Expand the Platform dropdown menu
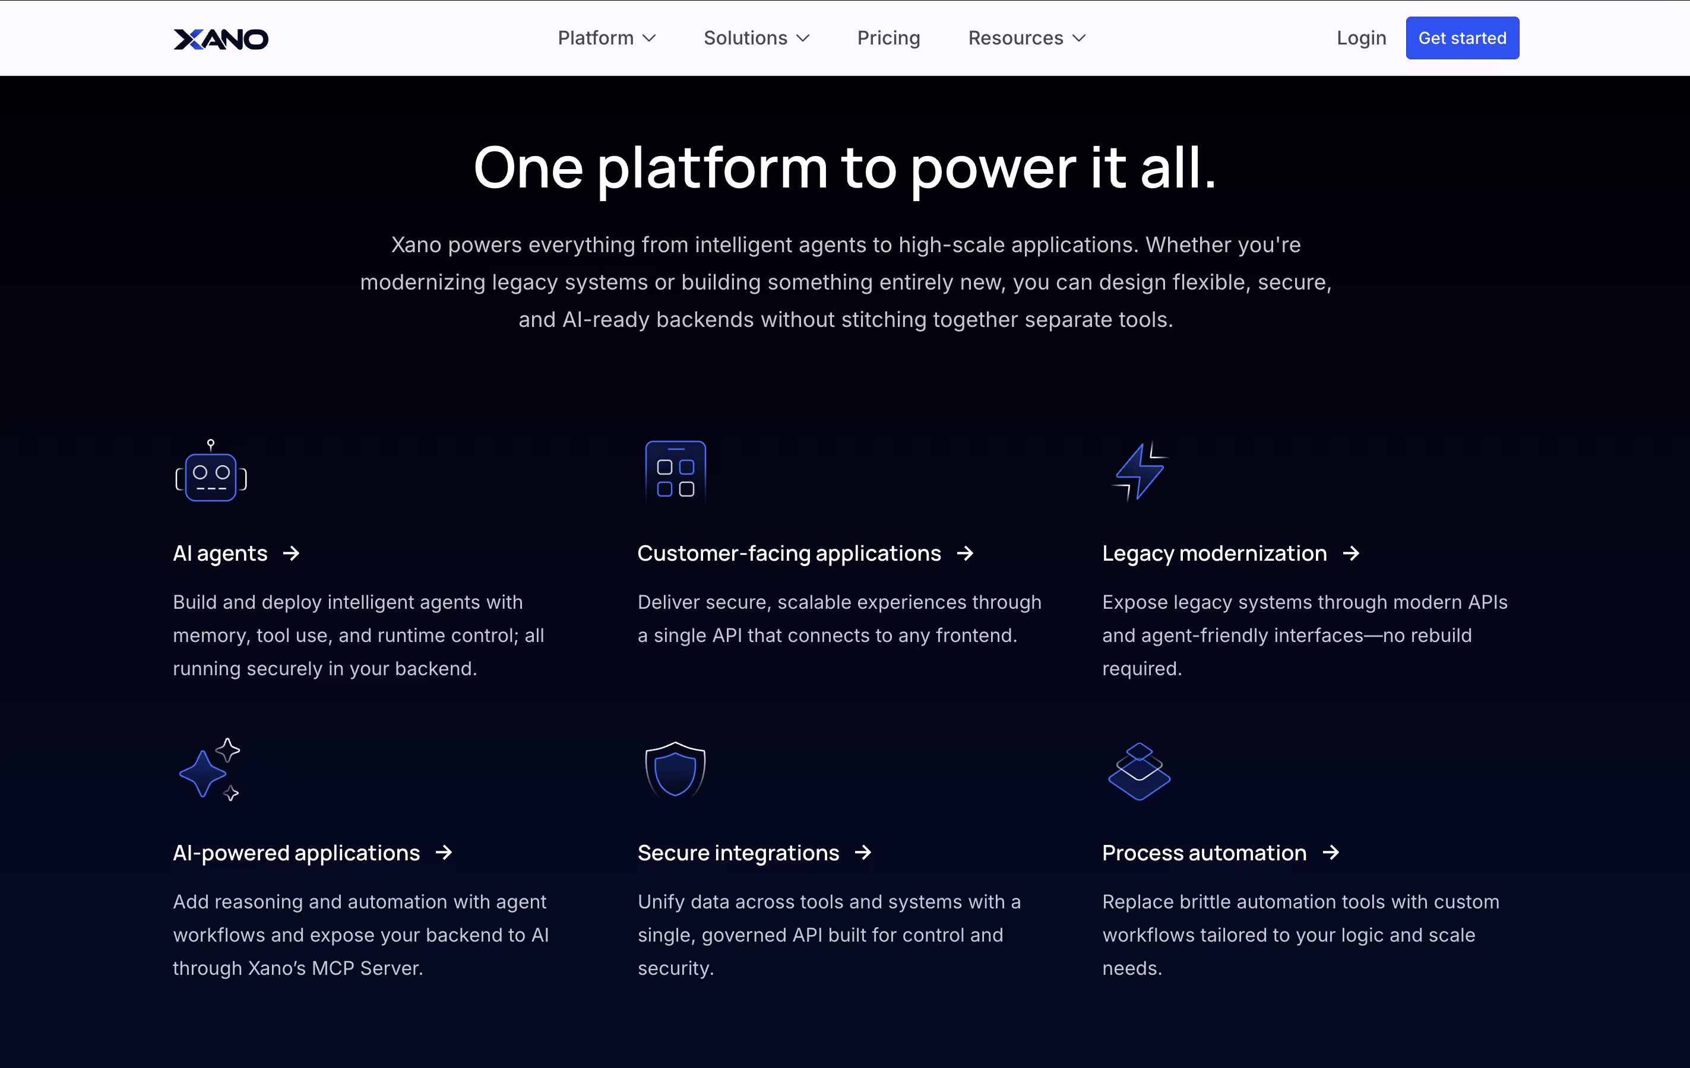The width and height of the screenshot is (1690, 1068). click(606, 38)
